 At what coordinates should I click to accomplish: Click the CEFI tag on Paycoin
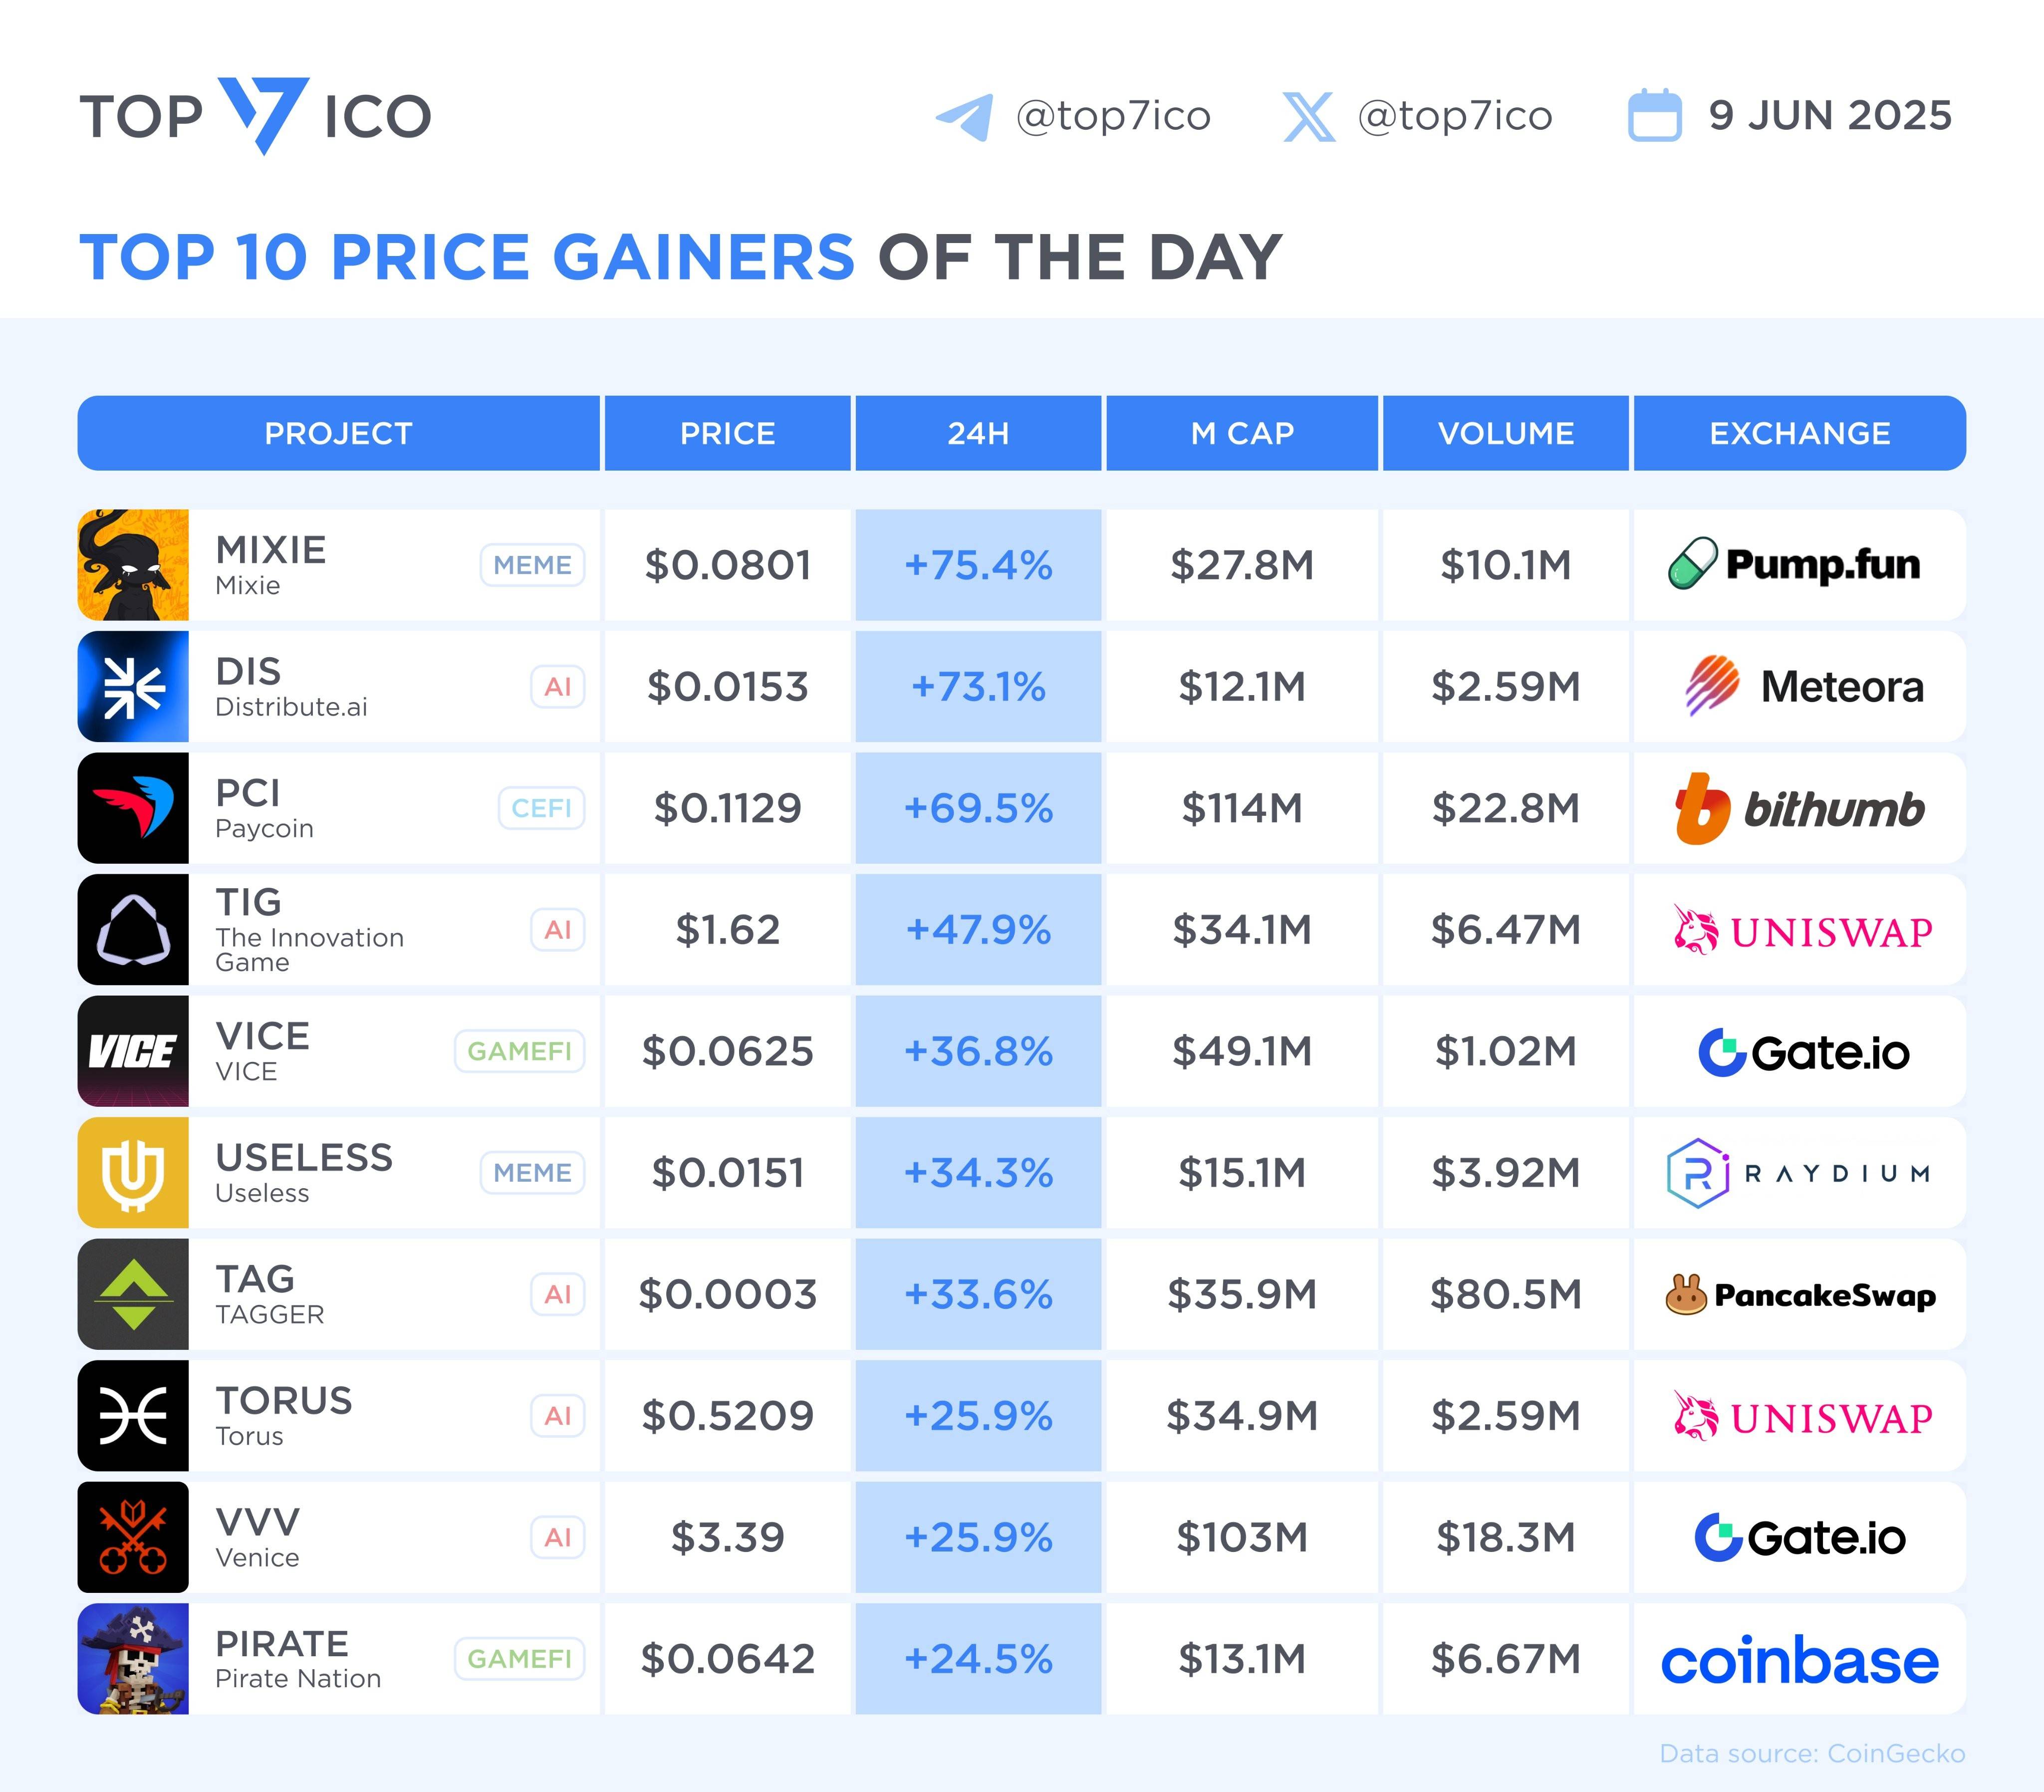(541, 808)
